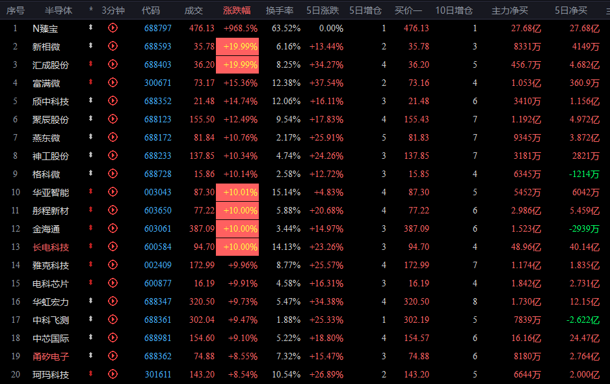Sort by 换手率 column header
610x384 pixels.
tap(280, 10)
